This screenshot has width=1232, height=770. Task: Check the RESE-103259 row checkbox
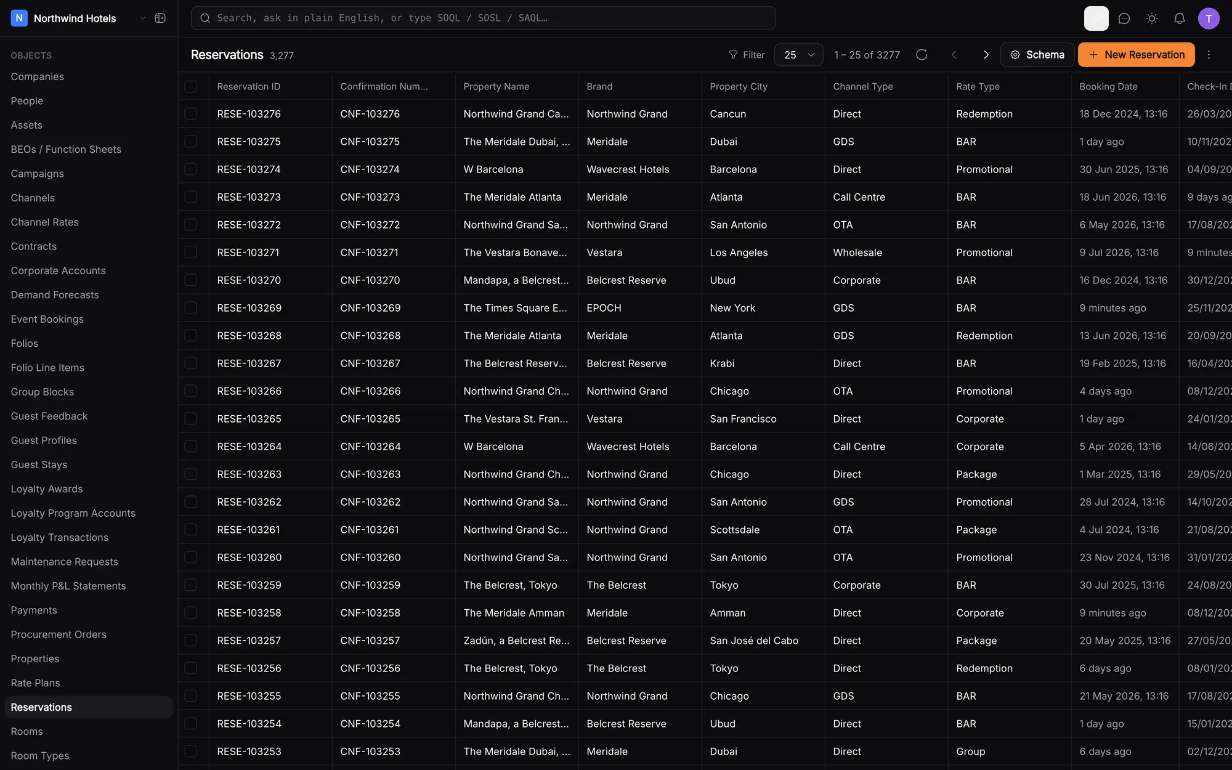[x=190, y=585]
